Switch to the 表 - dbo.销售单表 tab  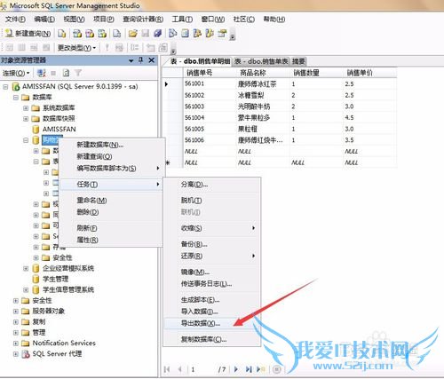261,61
